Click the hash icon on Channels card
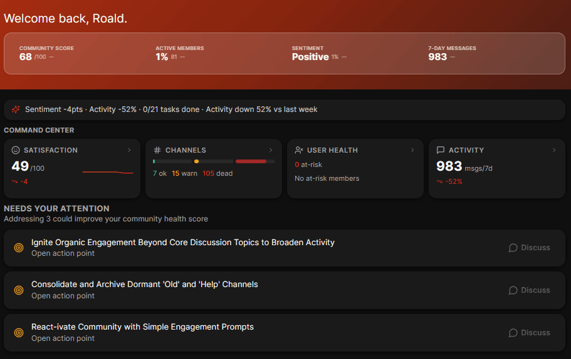Screen dimensions: 571x359 pos(157,150)
